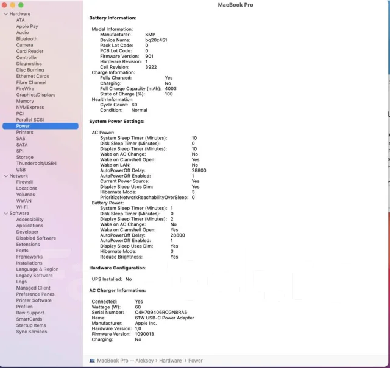Select Controller in the sidebar
The width and height of the screenshot is (390, 368).
[x=27, y=57]
